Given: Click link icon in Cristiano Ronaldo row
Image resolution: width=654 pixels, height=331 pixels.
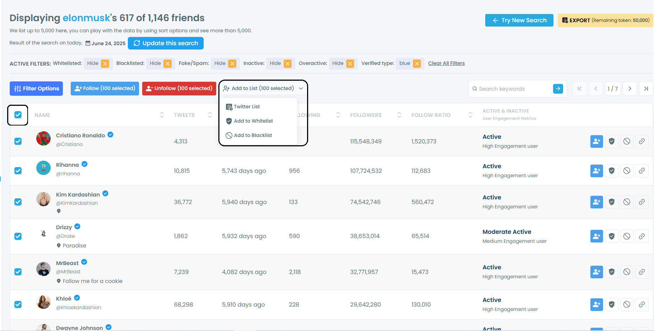Looking at the screenshot, I should coord(642,141).
